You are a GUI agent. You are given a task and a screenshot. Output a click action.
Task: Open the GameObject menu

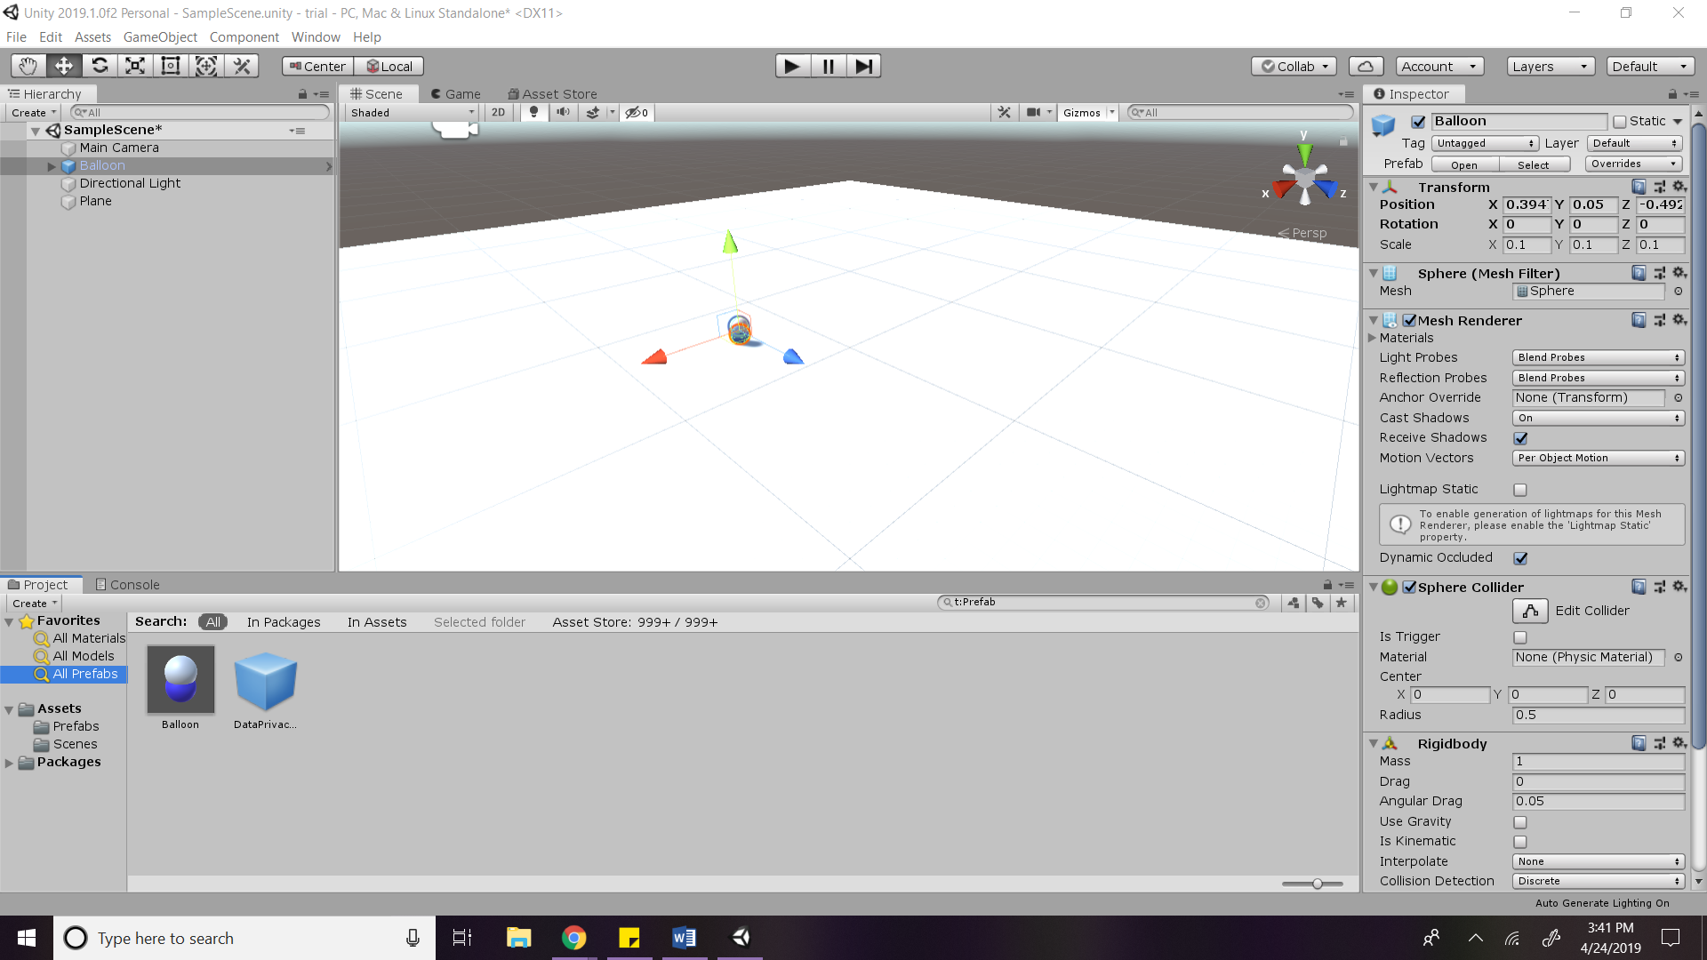160,37
